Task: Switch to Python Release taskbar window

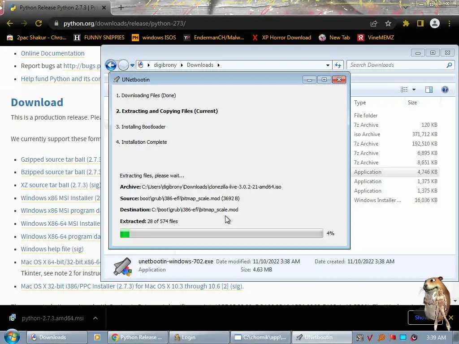Action: tap(139, 337)
